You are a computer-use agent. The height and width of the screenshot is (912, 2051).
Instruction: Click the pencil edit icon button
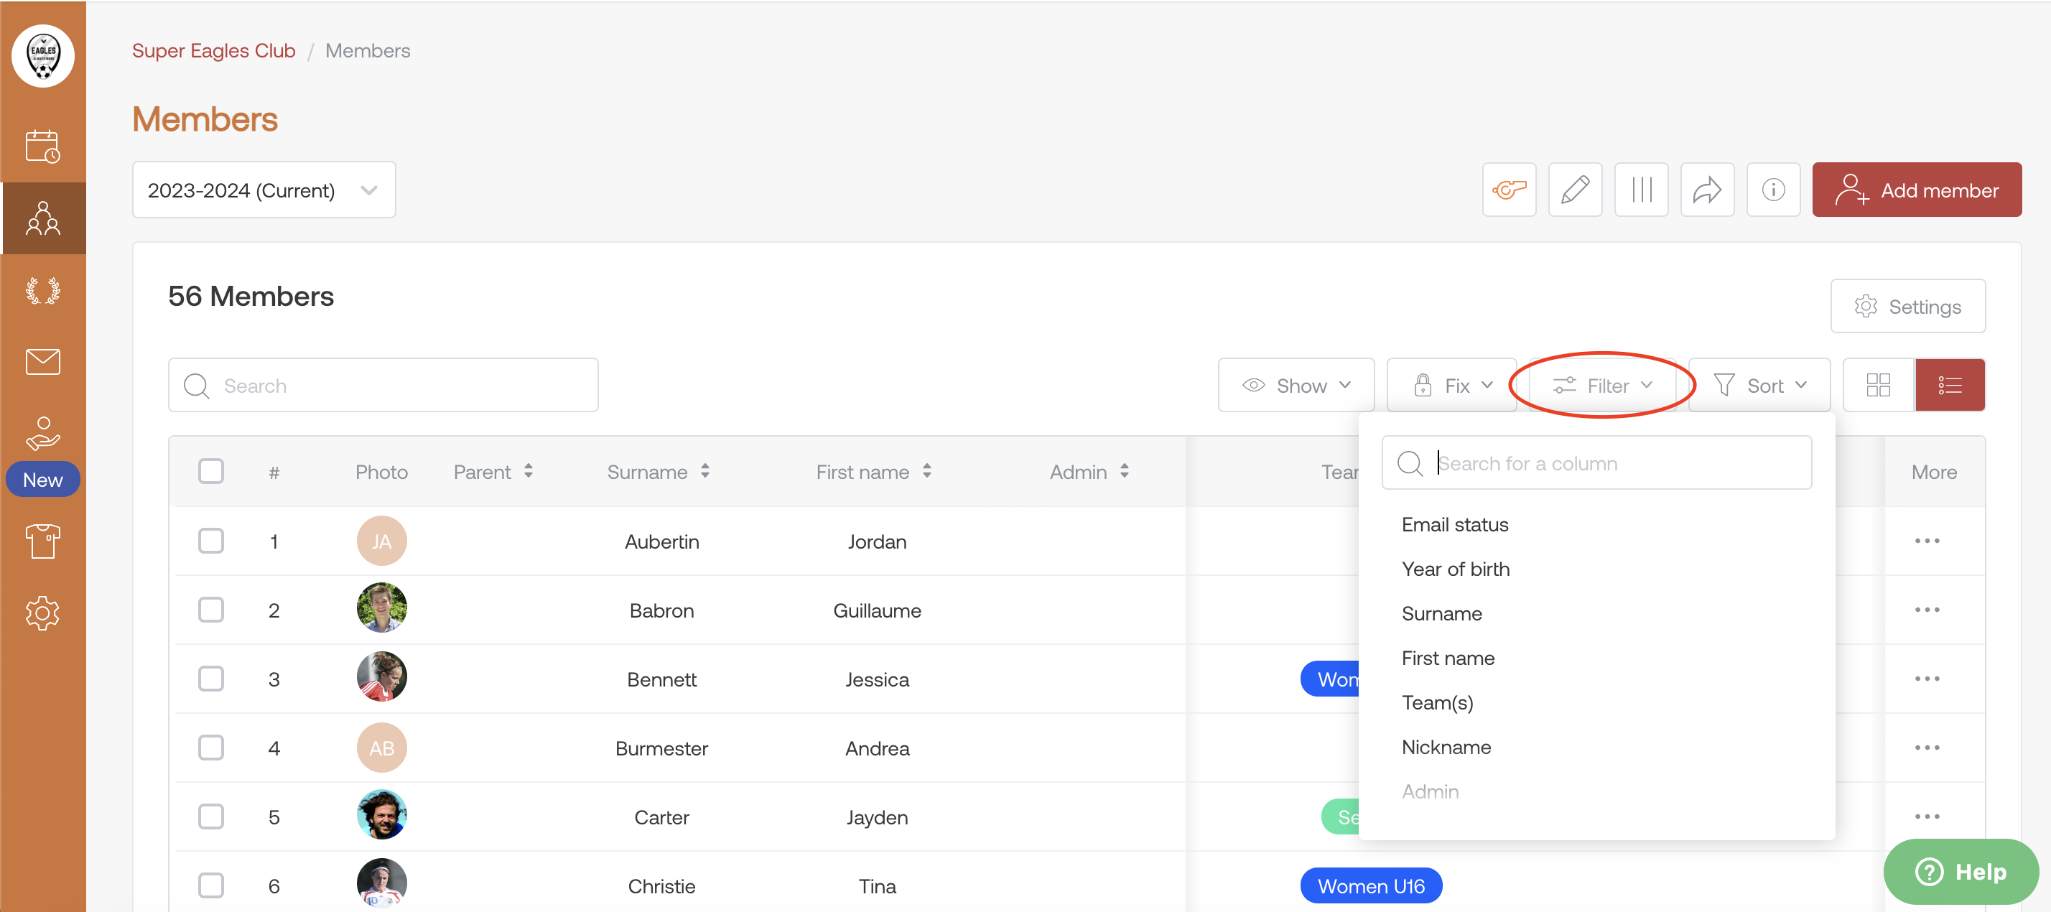(x=1575, y=190)
